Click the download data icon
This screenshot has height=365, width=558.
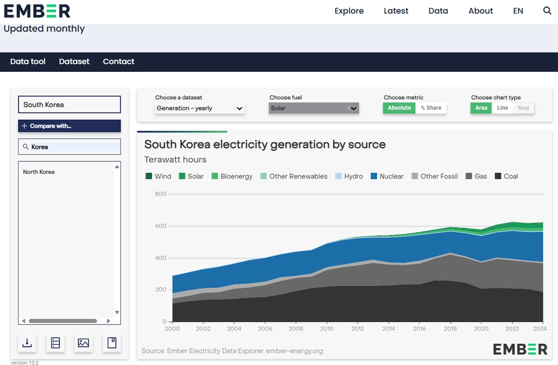(27, 343)
